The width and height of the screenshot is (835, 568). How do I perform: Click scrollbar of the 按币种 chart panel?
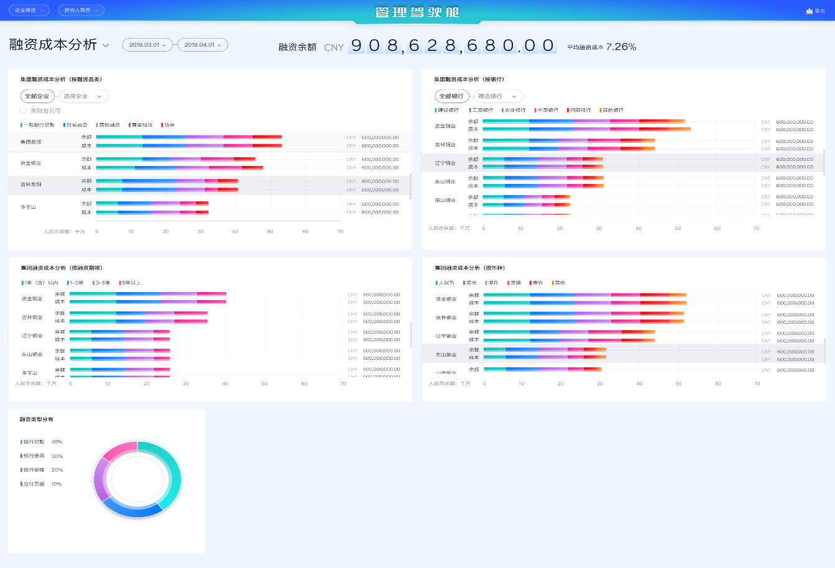[824, 350]
